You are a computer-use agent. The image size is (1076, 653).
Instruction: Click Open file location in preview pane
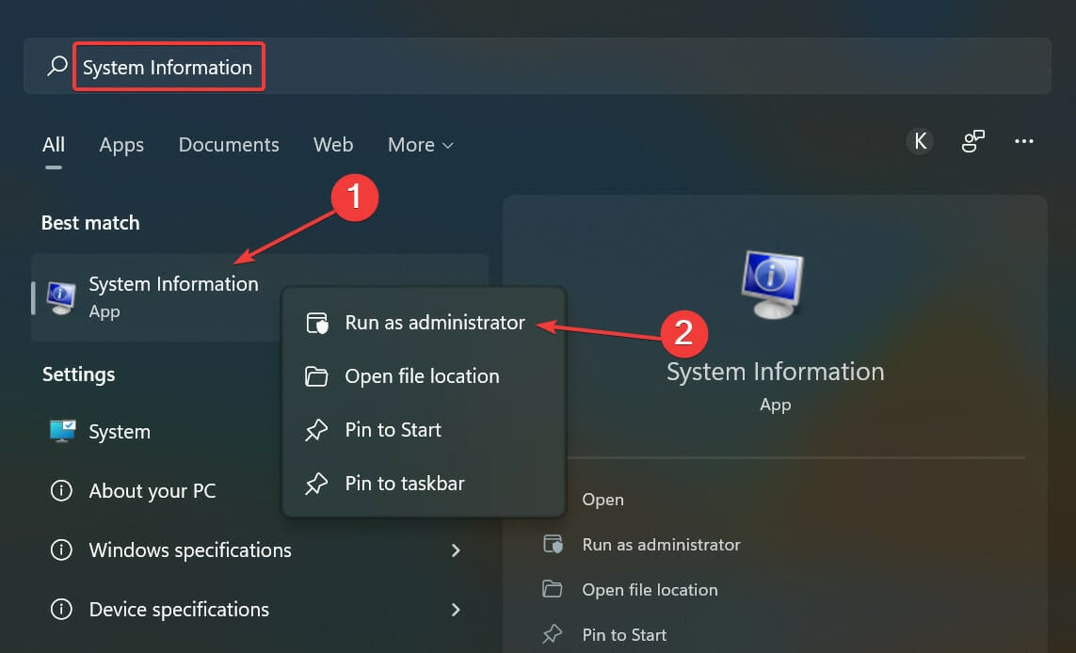click(650, 590)
